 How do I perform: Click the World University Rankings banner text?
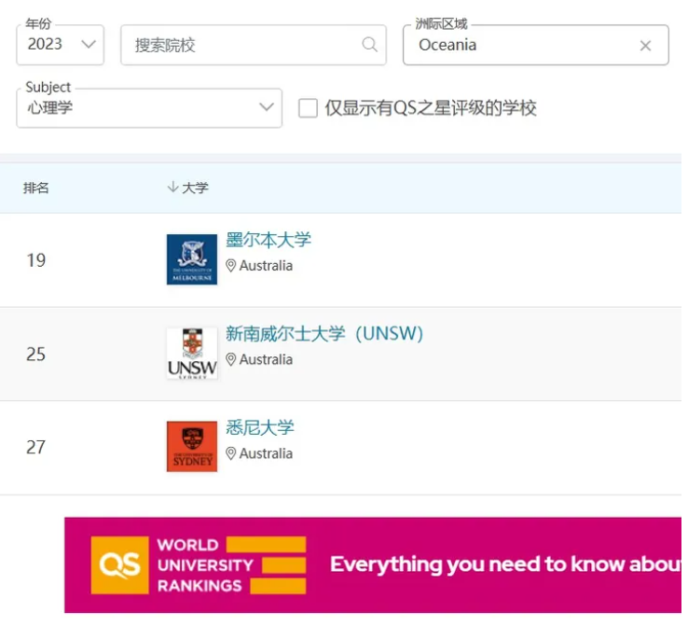[x=205, y=564]
